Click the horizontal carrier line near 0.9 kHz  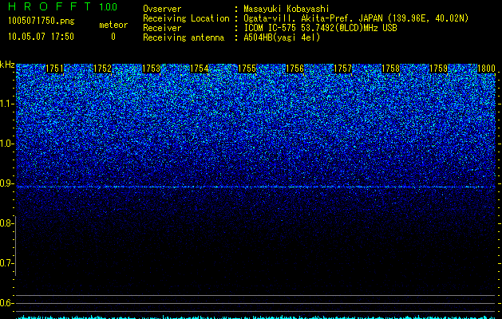(x=255, y=187)
